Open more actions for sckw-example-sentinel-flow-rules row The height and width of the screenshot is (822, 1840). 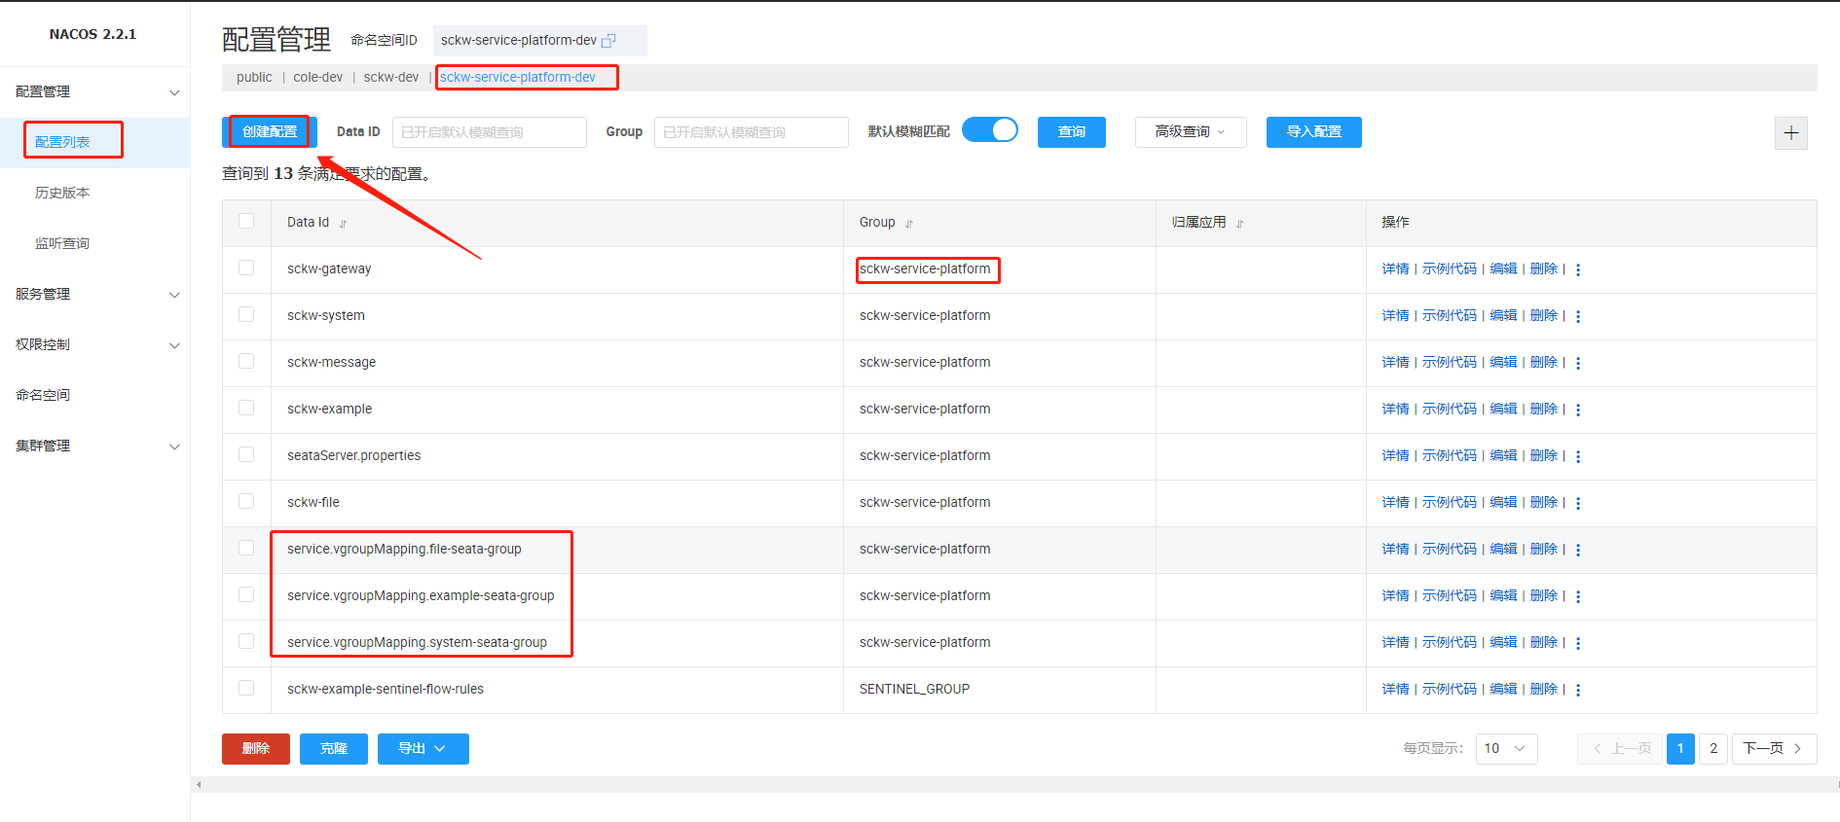coord(1578,690)
